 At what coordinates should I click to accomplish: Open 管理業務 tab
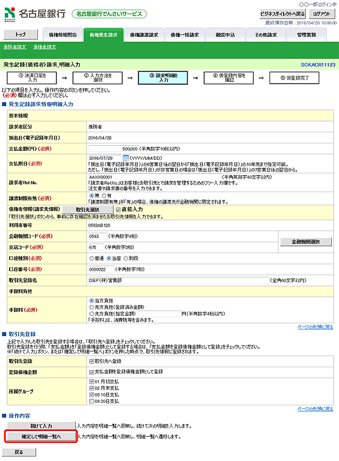pos(306,35)
